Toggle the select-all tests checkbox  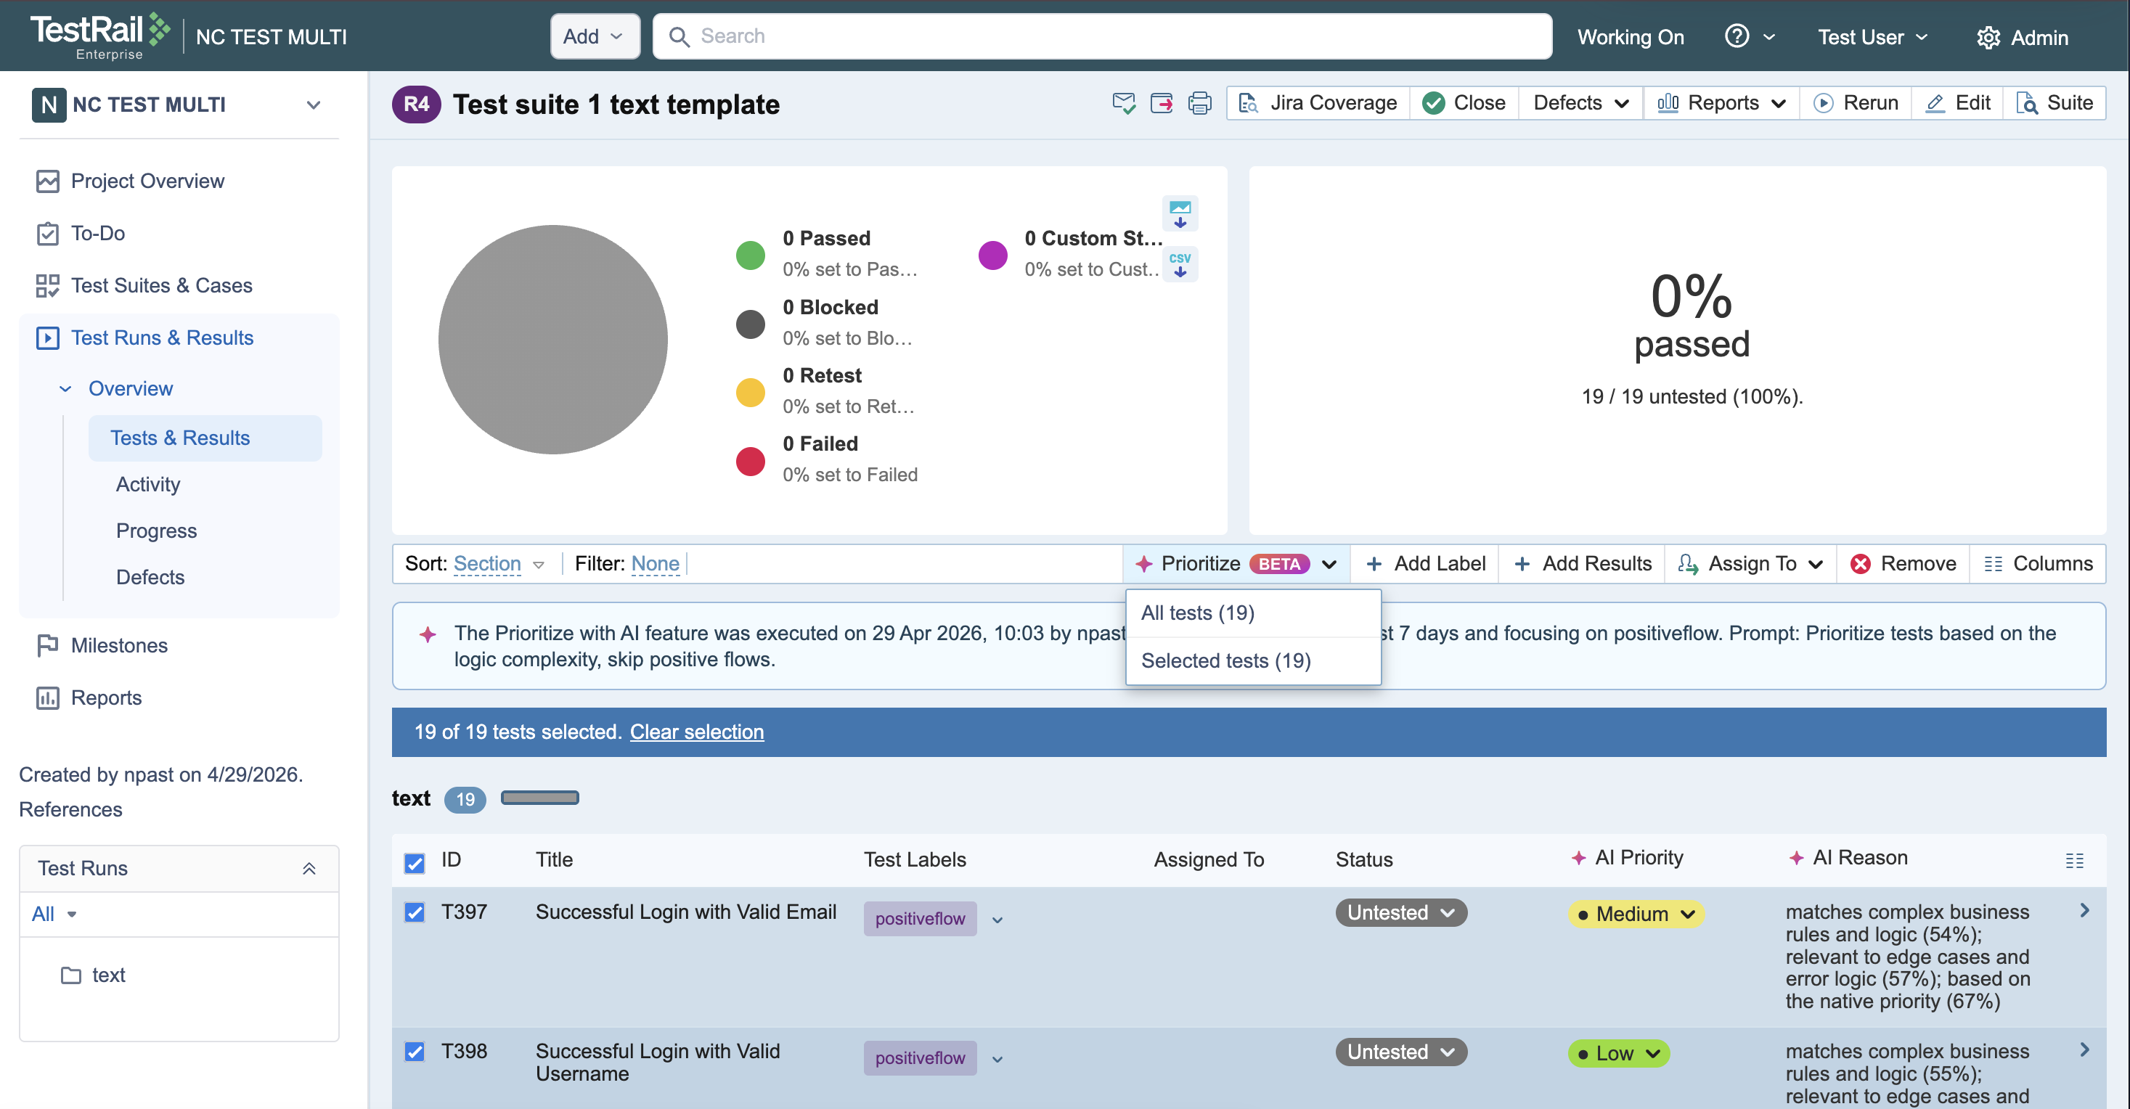[415, 863]
